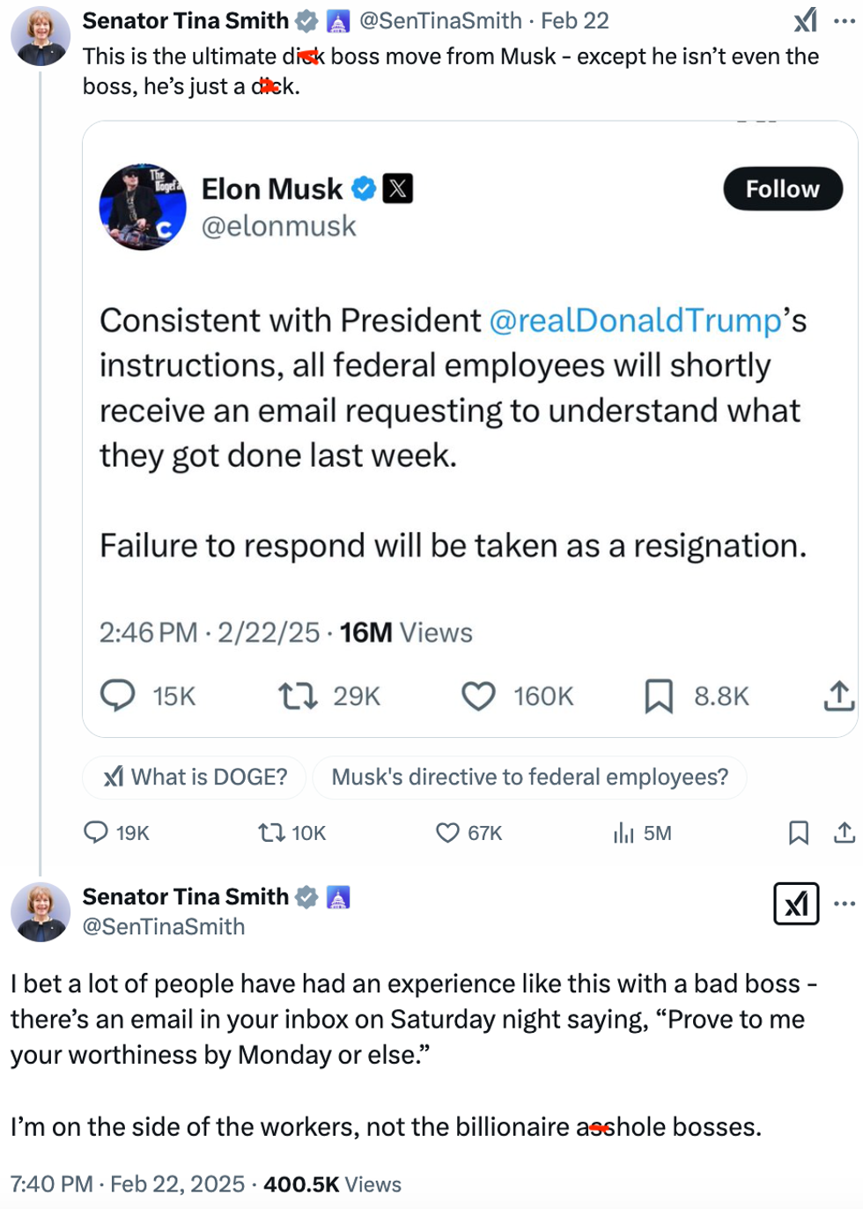Click the Follow button on Elon Musk's tweet
The width and height of the screenshot is (863, 1209).
(782, 188)
